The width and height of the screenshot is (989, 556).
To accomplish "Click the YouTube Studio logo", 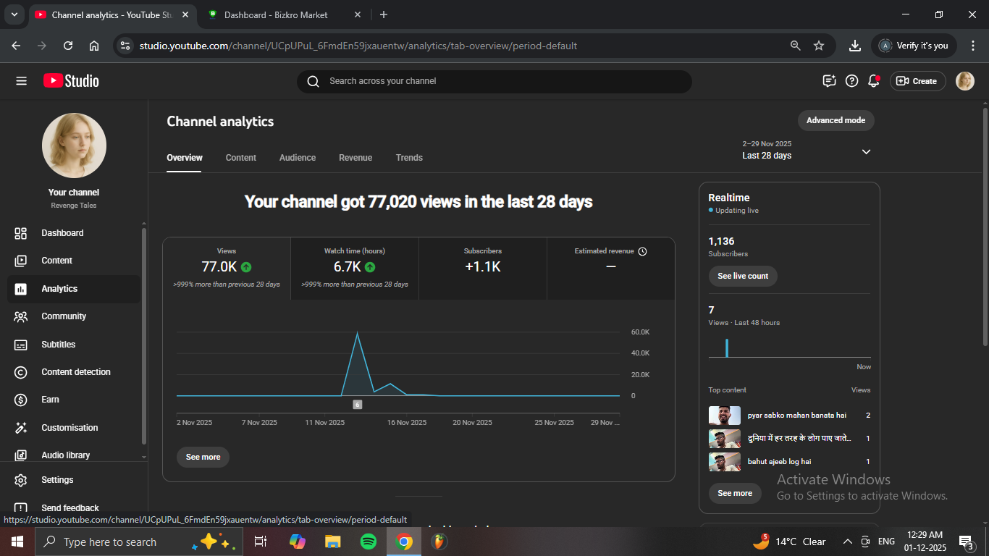I will 71,81.
